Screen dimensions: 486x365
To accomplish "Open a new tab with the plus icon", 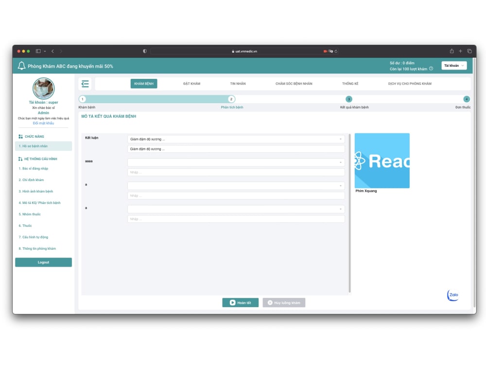I will pos(461,51).
